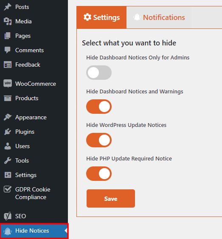Click the Tools wrench icon

pyautogui.click(x=8, y=160)
